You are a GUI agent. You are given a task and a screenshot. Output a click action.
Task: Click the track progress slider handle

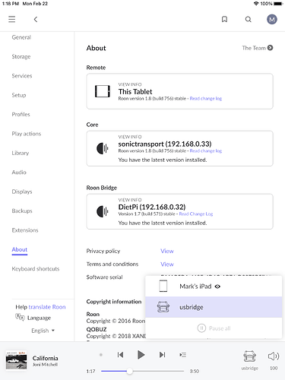(x=129, y=371)
